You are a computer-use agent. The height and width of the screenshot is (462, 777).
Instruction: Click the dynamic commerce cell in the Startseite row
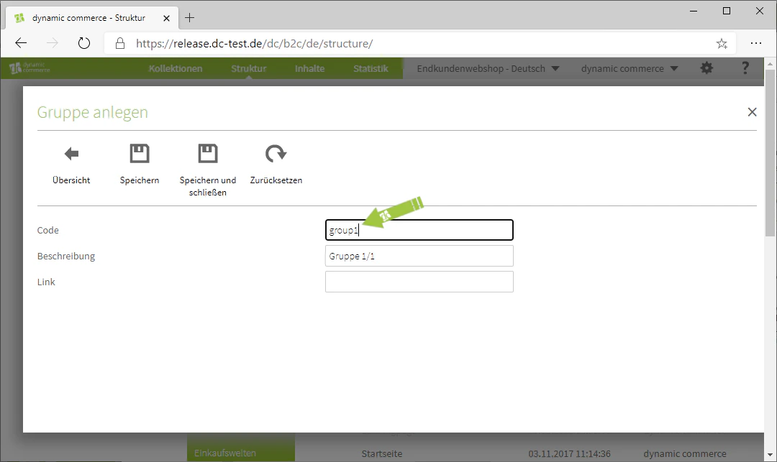tap(685, 453)
